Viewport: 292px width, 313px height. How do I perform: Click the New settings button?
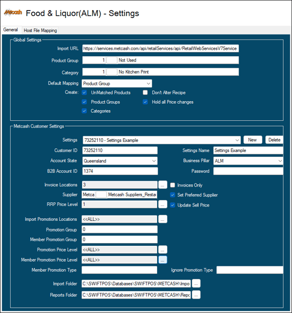(x=253, y=140)
